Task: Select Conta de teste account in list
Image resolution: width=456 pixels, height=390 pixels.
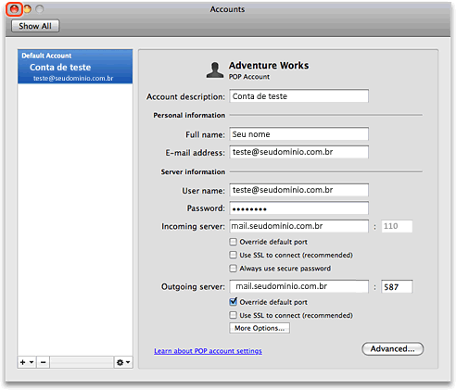Action: 75,67
